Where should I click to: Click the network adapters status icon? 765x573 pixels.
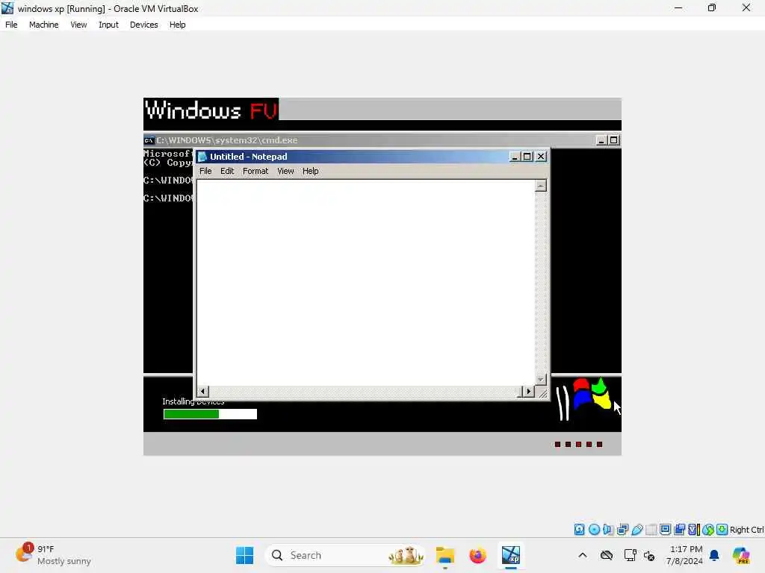(622, 530)
